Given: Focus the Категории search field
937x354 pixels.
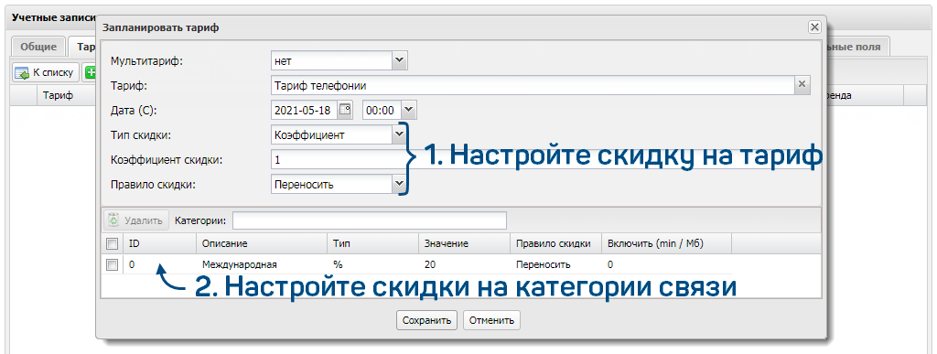Looking at the screenshot, I should [x=370, y=220].
